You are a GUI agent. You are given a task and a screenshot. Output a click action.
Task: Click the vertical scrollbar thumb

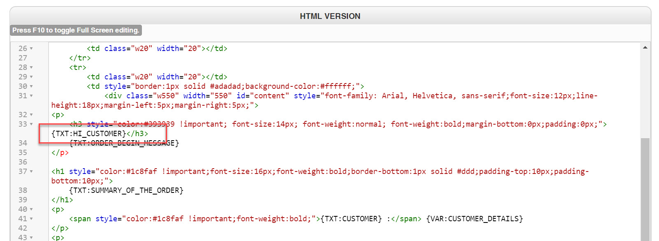pyautogui.click(x=645, y=189)
